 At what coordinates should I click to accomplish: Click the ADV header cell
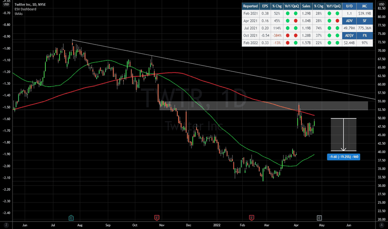[349, 21]
